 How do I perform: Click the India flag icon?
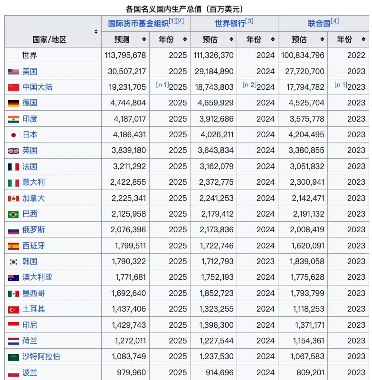click(x=13, y=119)
